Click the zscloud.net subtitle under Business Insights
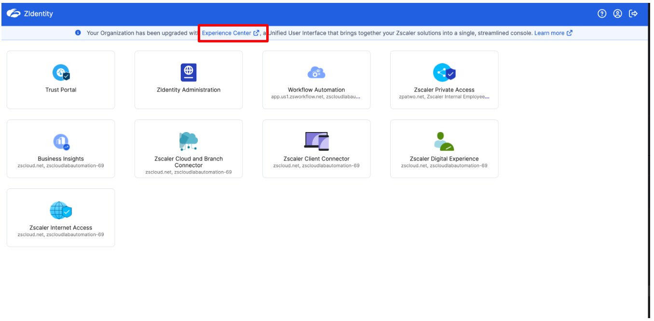The height and width of the screenshot is (321, 654). point(61,165)
